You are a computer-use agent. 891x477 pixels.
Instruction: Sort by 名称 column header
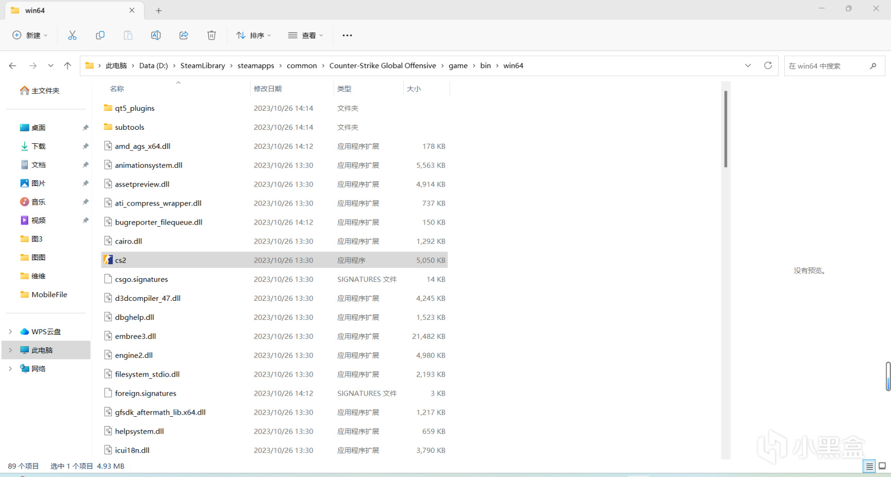117,89
